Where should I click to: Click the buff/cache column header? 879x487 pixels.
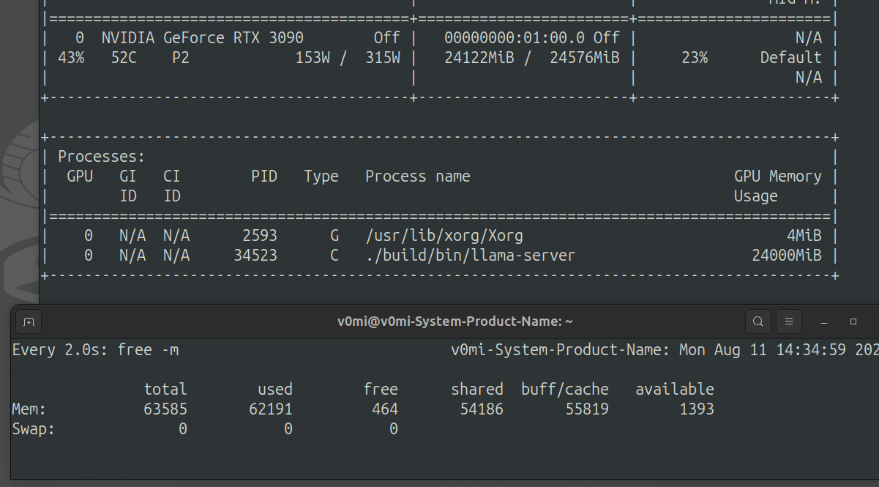[x=564, y=390]
